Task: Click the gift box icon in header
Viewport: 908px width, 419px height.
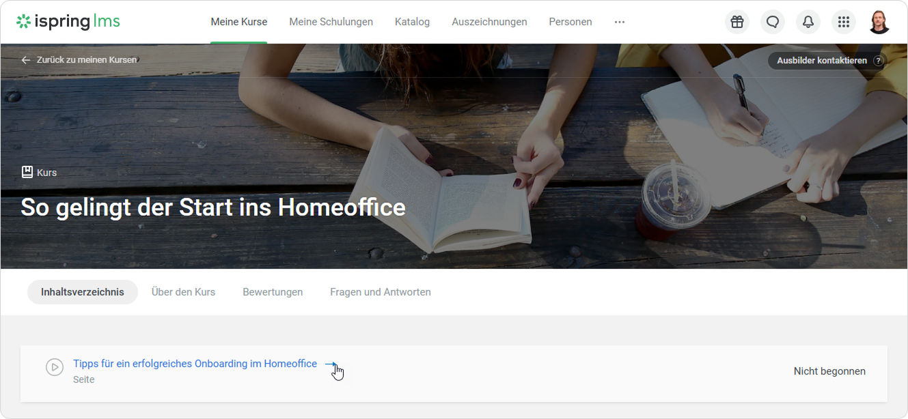Action: tap(737, 22)
